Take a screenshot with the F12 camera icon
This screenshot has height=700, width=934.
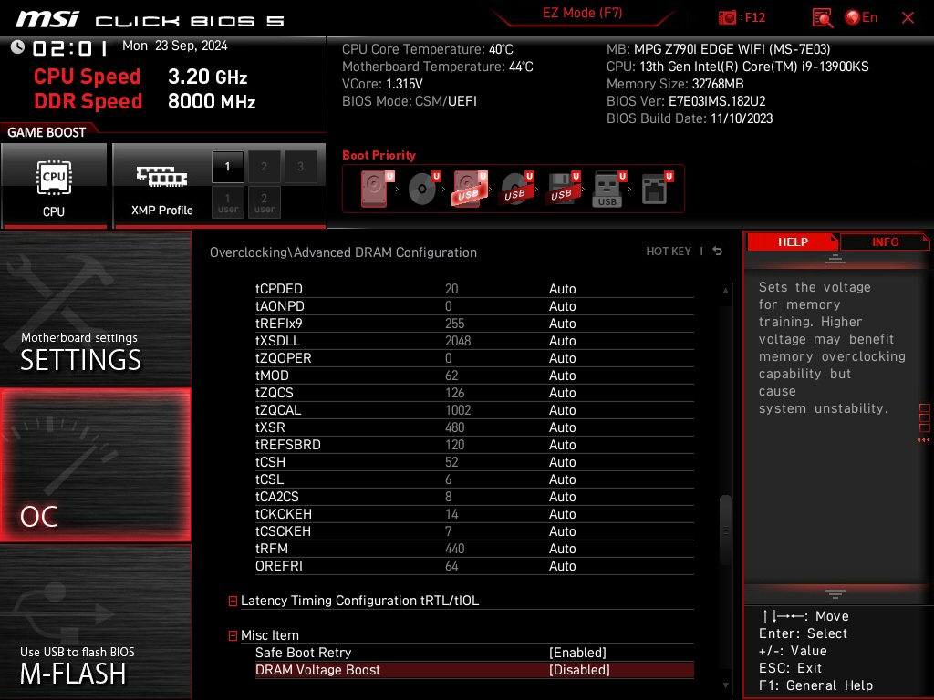(x=727, y=17)
